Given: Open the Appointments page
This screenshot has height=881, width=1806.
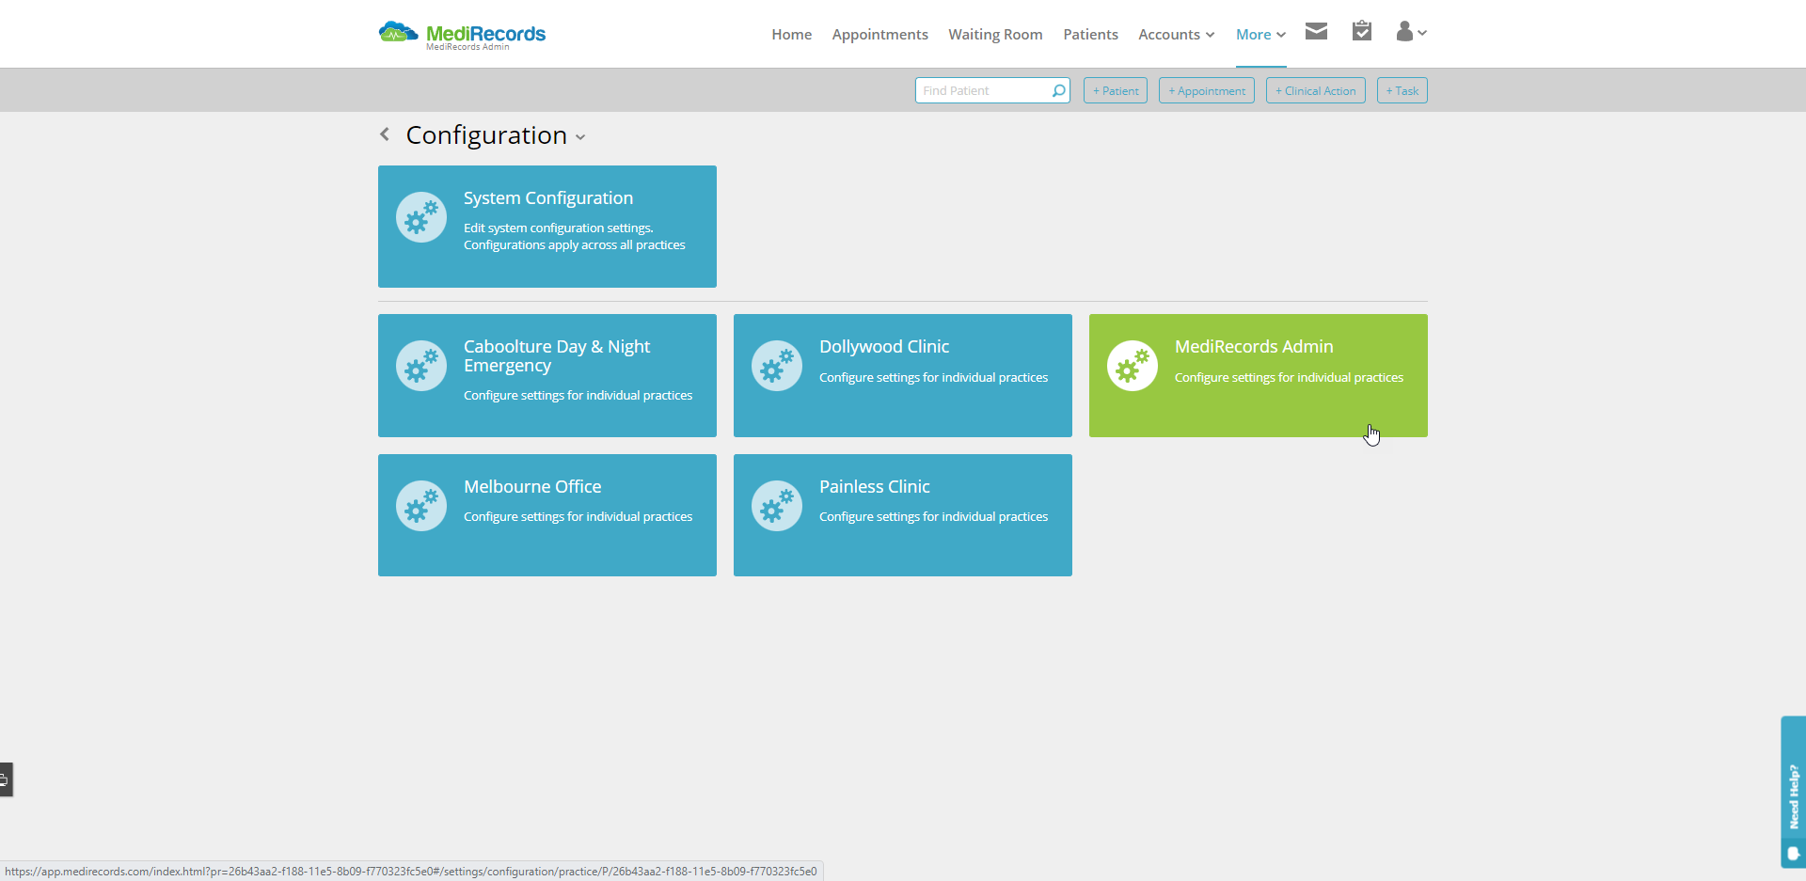Looking at the screenshot, I should click(879, 35).
